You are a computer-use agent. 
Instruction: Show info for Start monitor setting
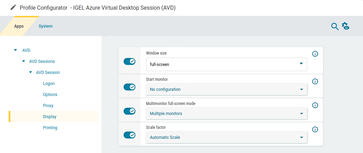(x=315, y=82)
